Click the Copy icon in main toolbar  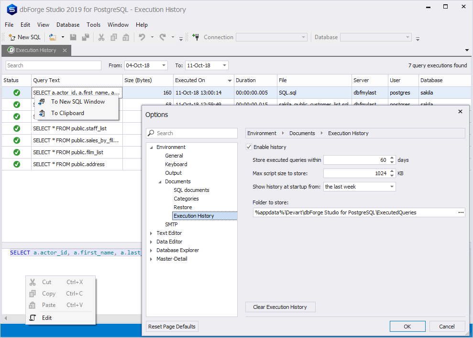coord(114,37)
